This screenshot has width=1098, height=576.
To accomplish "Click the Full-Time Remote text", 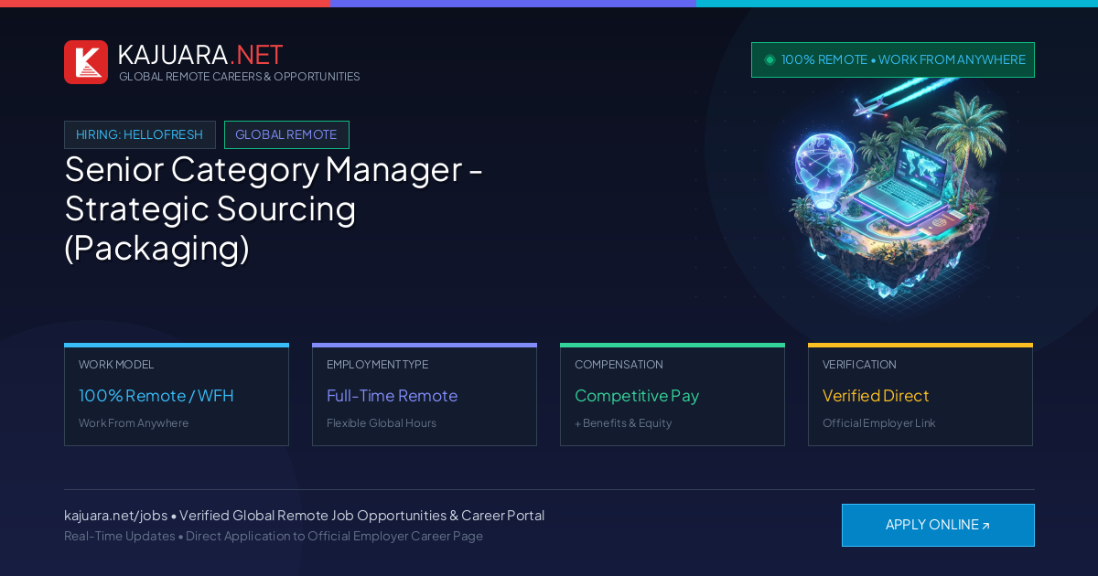I will pyautogui.click(x=392, y=396).
